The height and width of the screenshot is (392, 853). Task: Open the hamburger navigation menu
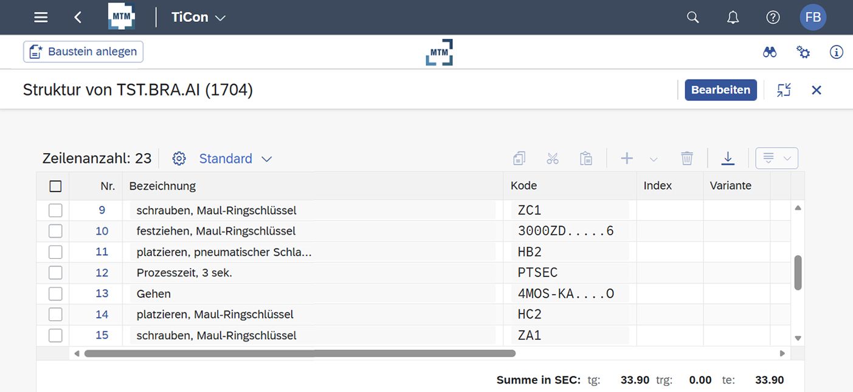pos(41,18)
